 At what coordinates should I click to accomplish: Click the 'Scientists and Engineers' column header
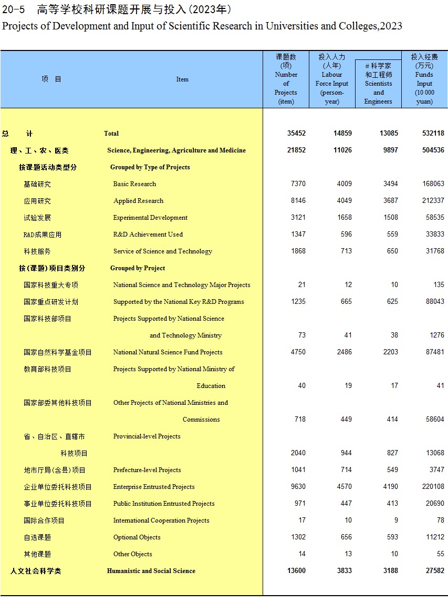click(378, 83)
